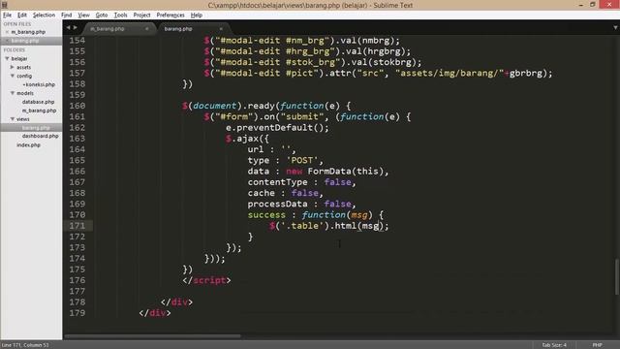Image resolution: width=620 pixels, height=349 pixels.
Task: Collapse the views folder
Action: coord(13,118)
